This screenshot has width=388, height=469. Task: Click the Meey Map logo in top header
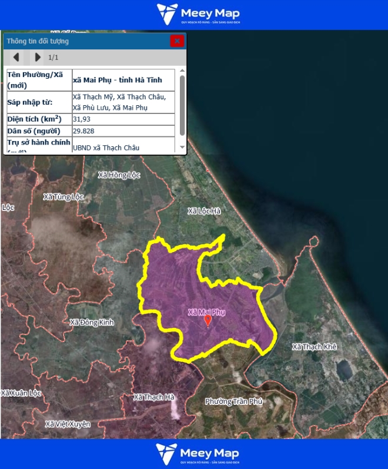(198, 15)
